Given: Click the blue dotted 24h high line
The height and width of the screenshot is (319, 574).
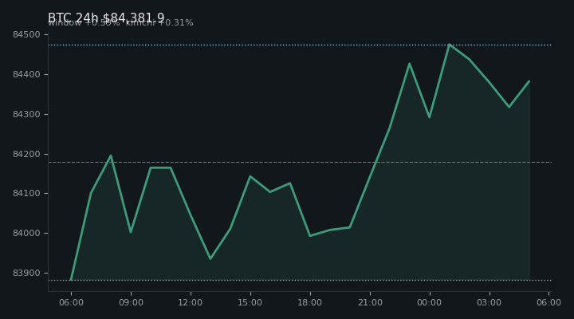Looking at the screenshot, I should coord(300,45).
